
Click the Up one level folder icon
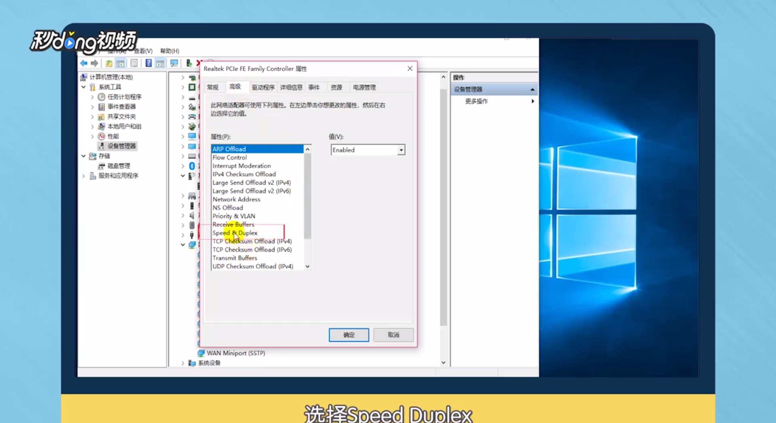tap(109, 63)
